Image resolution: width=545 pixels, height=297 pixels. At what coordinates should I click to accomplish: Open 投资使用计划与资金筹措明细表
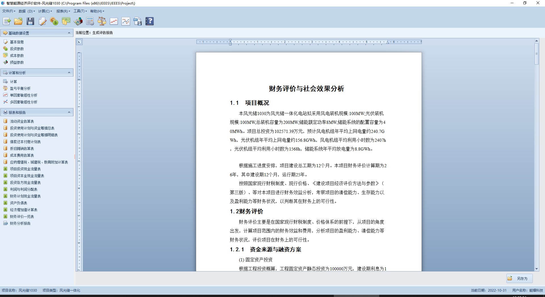(x=34, y=135)
